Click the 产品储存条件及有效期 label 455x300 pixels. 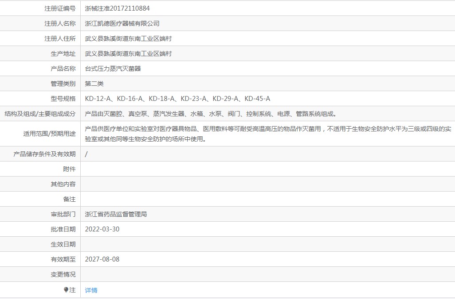pyautogui.click(x=44, y=154)
